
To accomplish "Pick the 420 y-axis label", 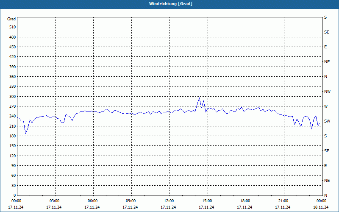I will 13,57.
